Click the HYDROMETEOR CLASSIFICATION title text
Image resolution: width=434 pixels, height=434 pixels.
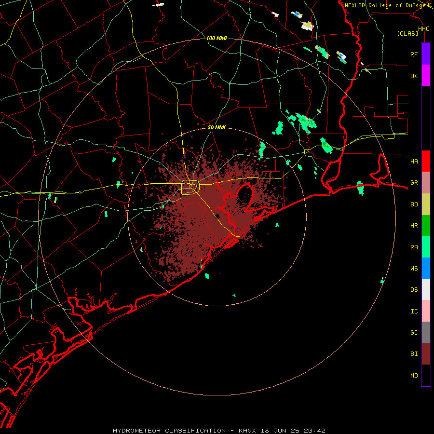click(x=169, y=431)
